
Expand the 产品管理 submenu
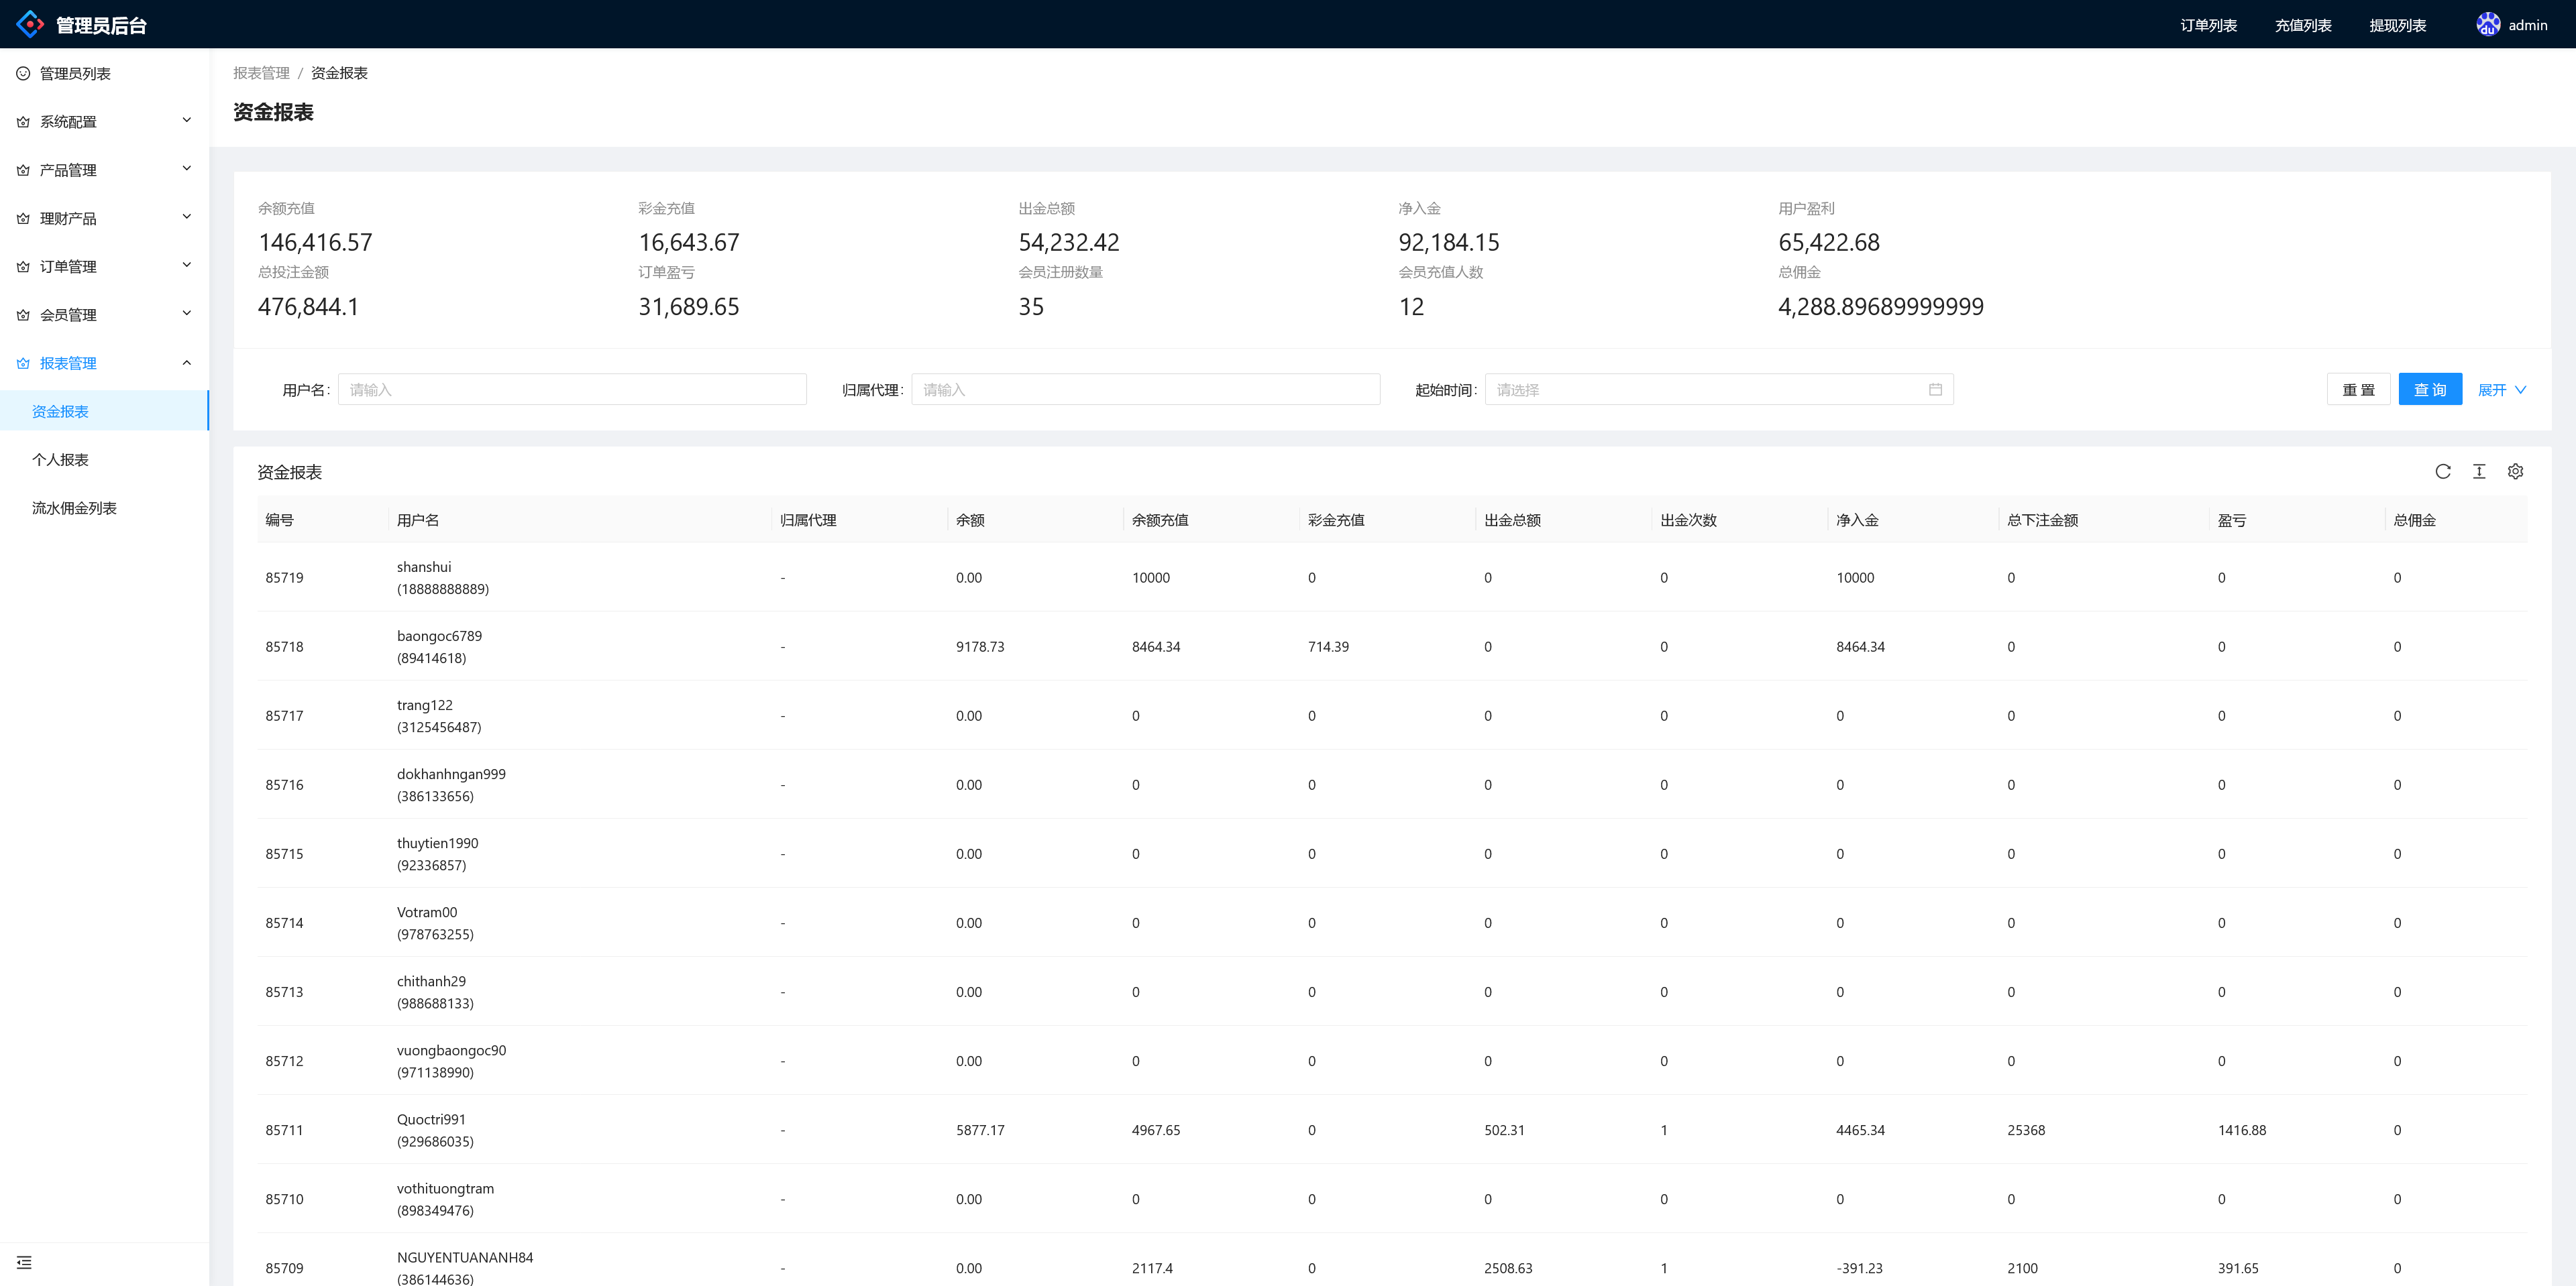point(104,170)
